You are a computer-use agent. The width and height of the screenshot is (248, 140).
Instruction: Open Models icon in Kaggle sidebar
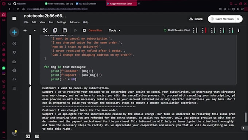coord(14,70)
